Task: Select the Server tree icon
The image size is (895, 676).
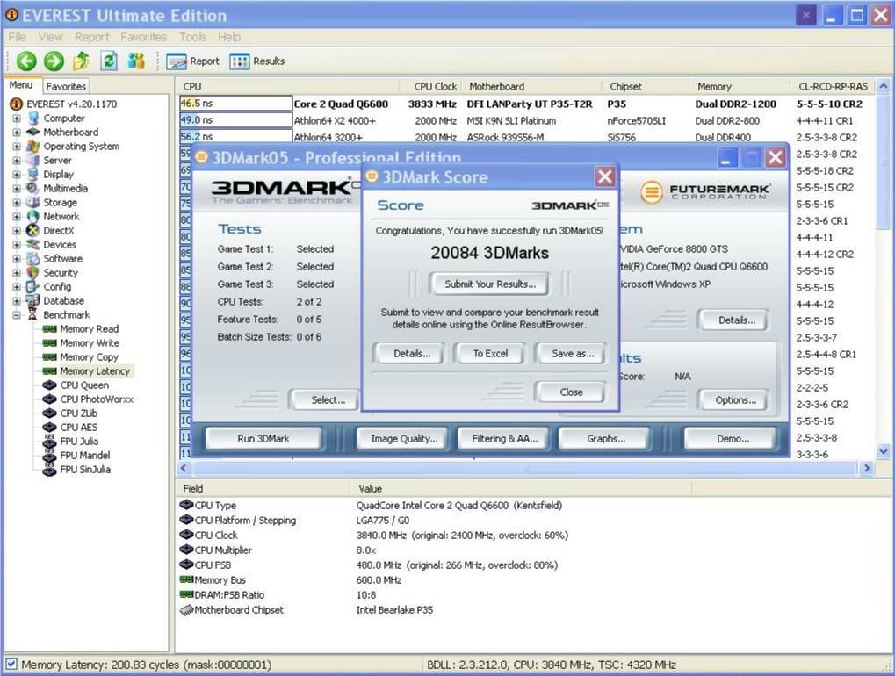Action: tap(33, 161)
